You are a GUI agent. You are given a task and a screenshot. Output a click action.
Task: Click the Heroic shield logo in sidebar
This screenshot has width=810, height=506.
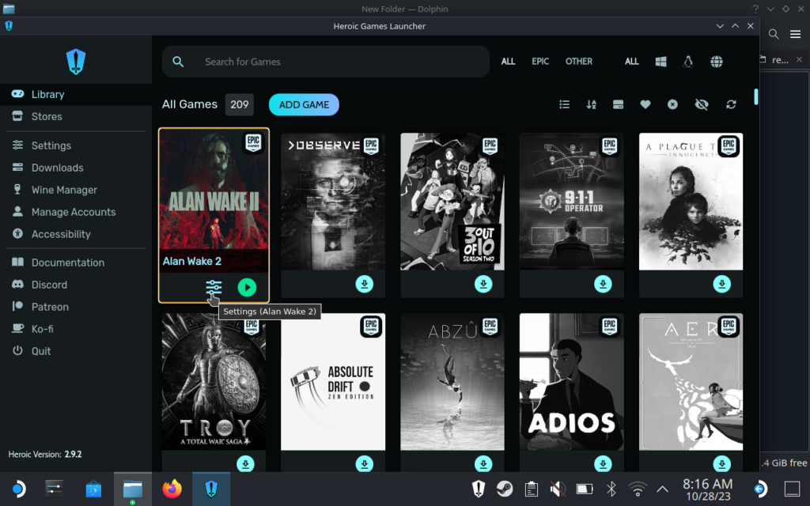(76, 62)
